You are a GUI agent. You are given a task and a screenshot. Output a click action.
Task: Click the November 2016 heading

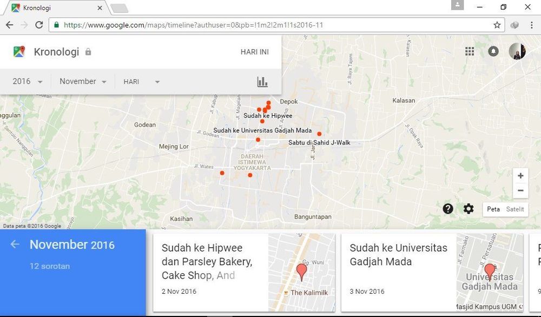[x=72, y=245]
